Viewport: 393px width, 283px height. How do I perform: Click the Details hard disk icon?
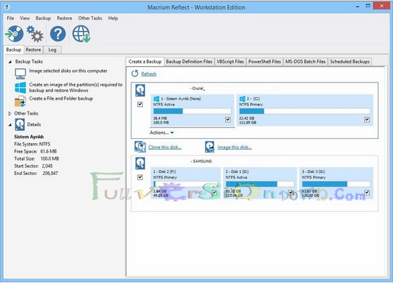pyautogui.click(x=19, y=124)
